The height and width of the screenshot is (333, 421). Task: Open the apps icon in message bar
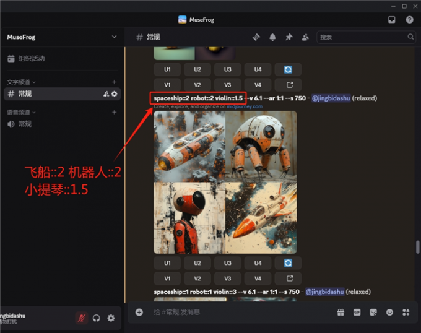pyautogui.click(x=406, y=312)
